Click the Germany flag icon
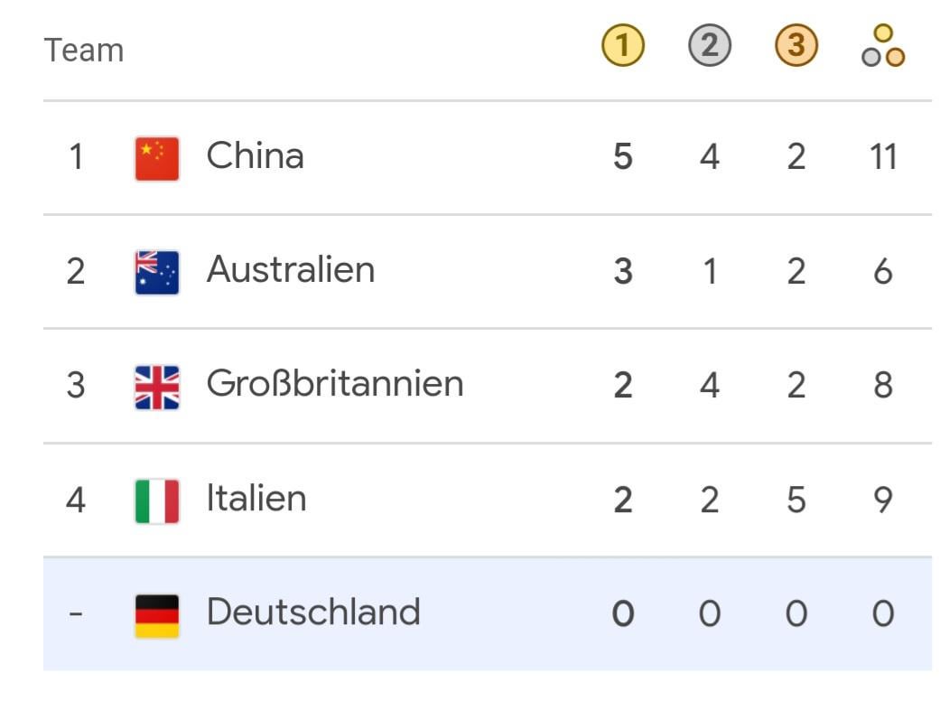The height and width of the screenshot is (701, 949). point(157,616)
